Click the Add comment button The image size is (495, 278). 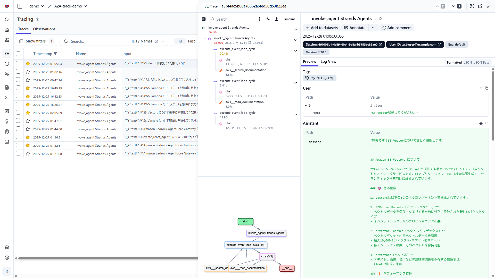click(397, 28)
